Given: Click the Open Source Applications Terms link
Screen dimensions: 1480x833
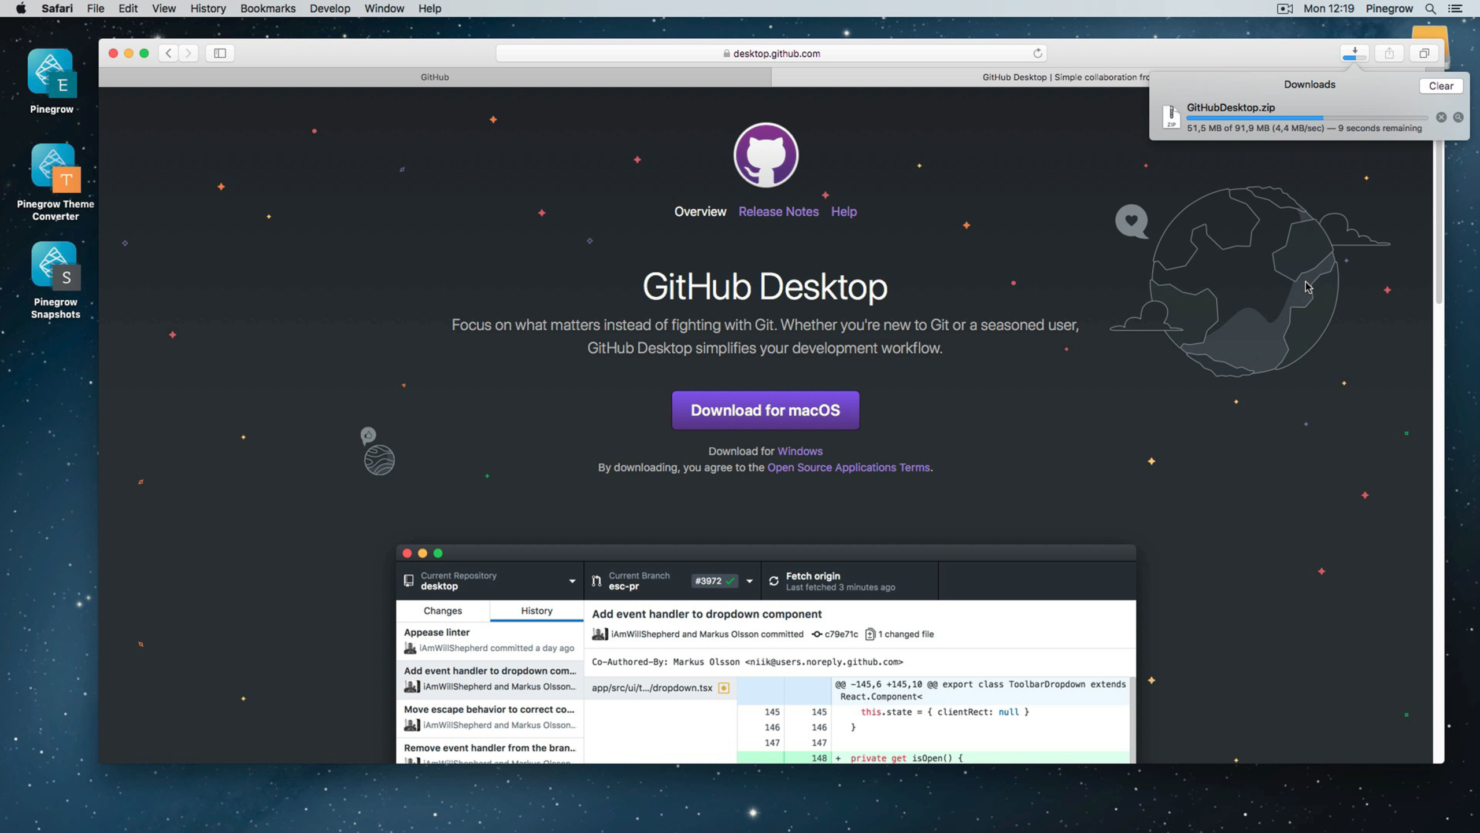Looking at the screenshot, I should coord(849,467).
